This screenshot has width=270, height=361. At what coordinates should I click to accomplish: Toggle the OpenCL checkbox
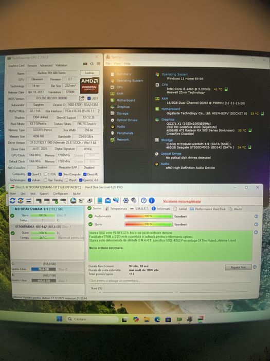click(x=29, y=174)
